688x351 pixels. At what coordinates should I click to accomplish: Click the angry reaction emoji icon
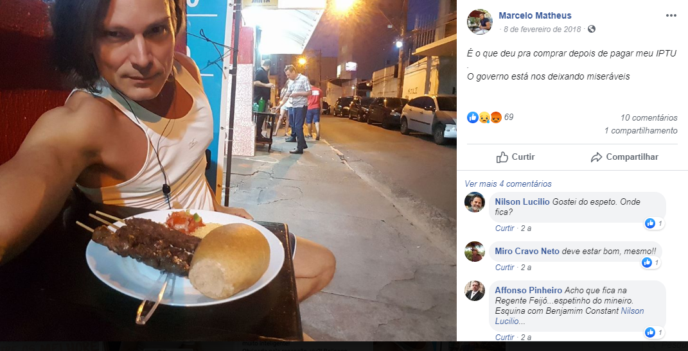click(496, 117)
